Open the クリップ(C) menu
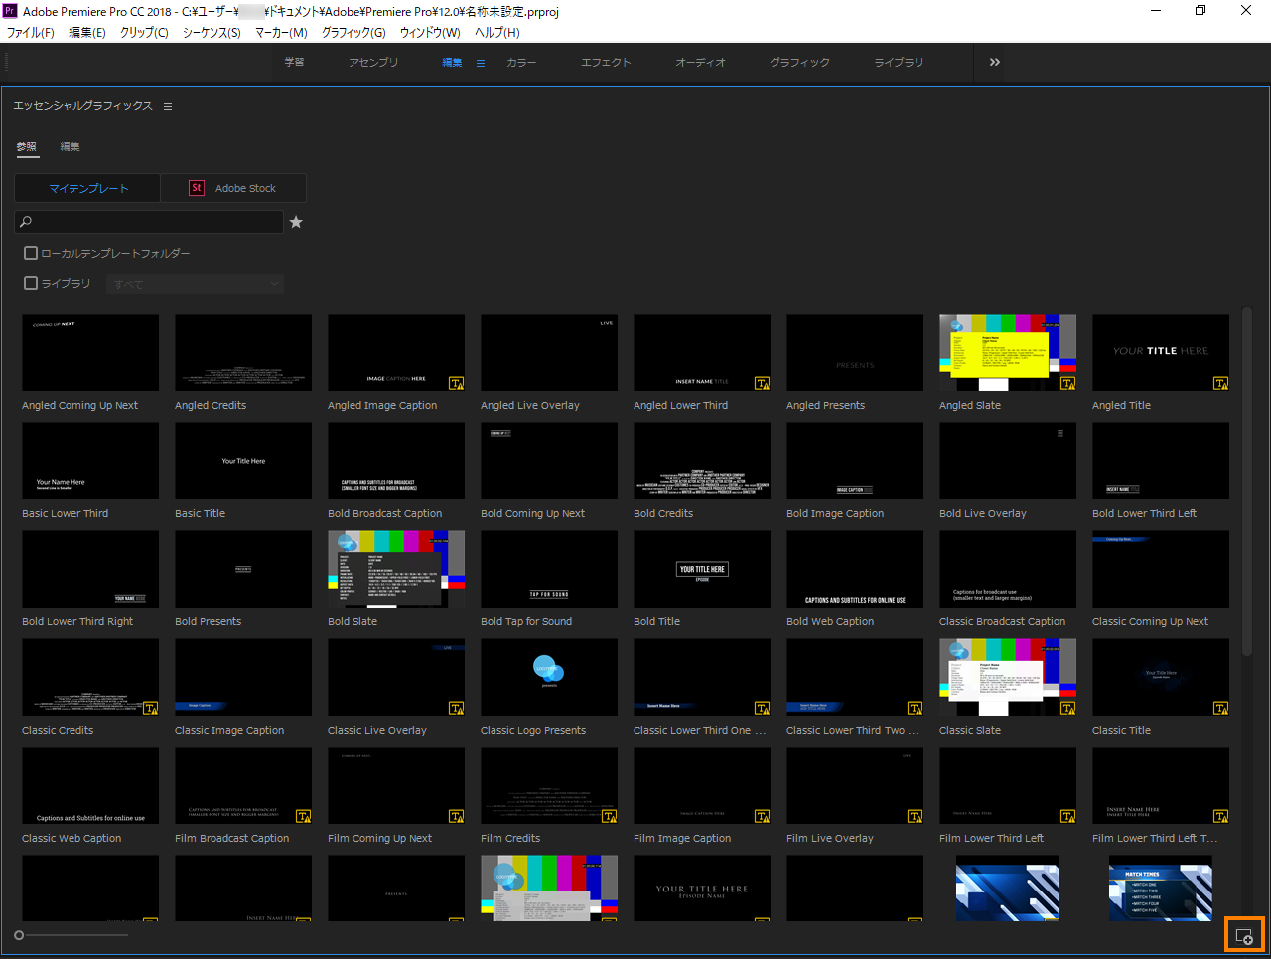Image resolution: width=1271 pixels, height=959 pixels. (144, 33)
